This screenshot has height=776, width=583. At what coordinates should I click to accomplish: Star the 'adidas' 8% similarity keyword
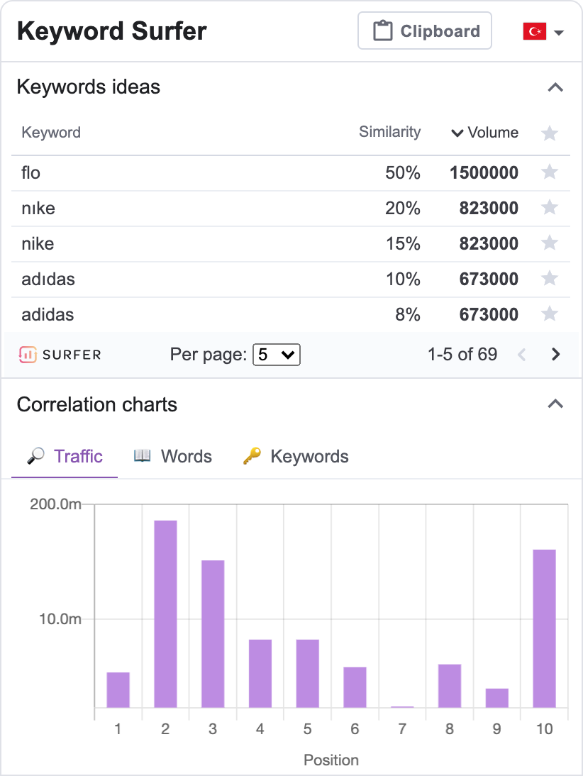pyautogui.click(x=550, y=314)
